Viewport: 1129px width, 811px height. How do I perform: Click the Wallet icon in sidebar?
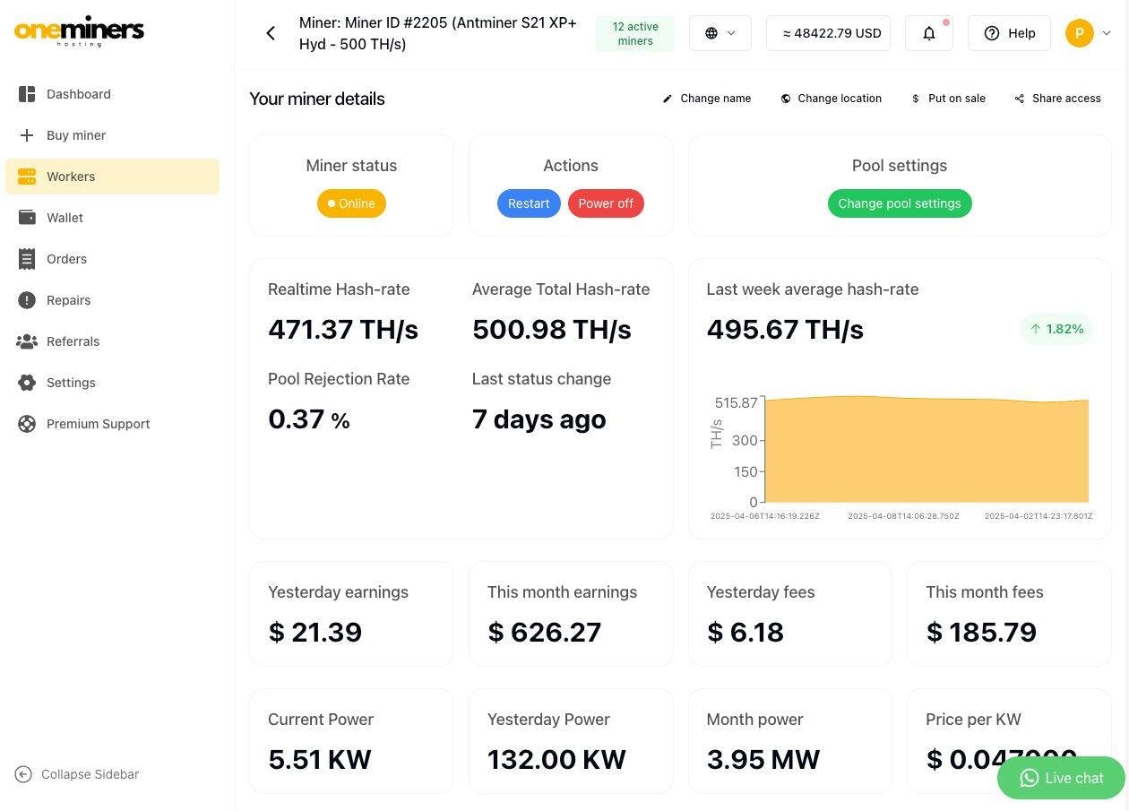pos(27,218)
